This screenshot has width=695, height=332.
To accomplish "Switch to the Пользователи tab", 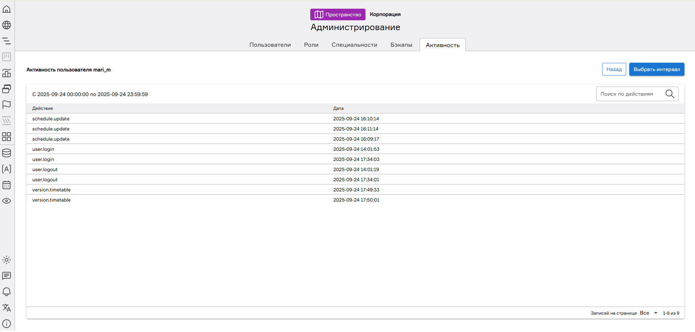I will [270, 45].
